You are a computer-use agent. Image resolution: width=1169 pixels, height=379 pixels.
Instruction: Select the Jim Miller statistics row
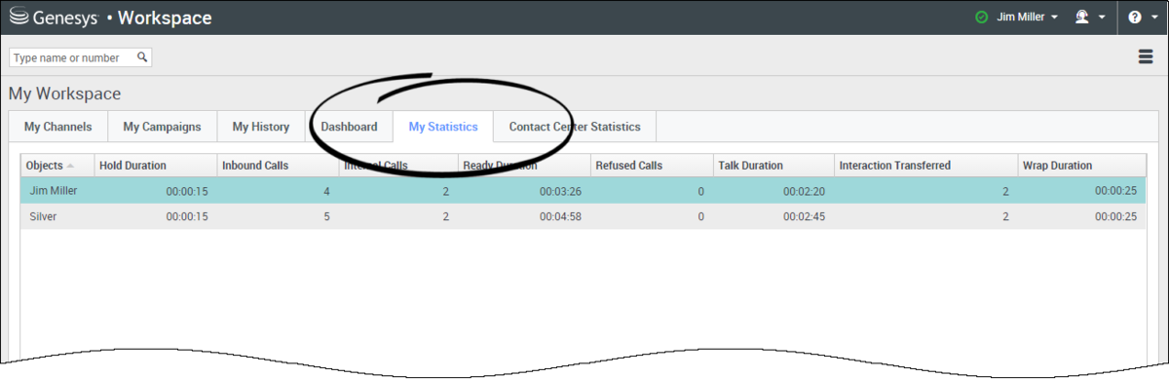583,191
